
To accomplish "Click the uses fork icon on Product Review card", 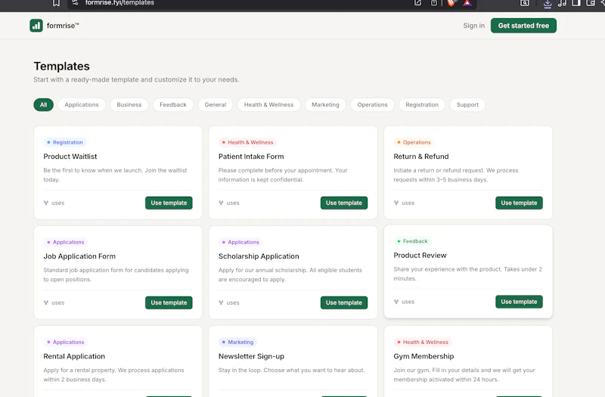I will coord(396,302).
